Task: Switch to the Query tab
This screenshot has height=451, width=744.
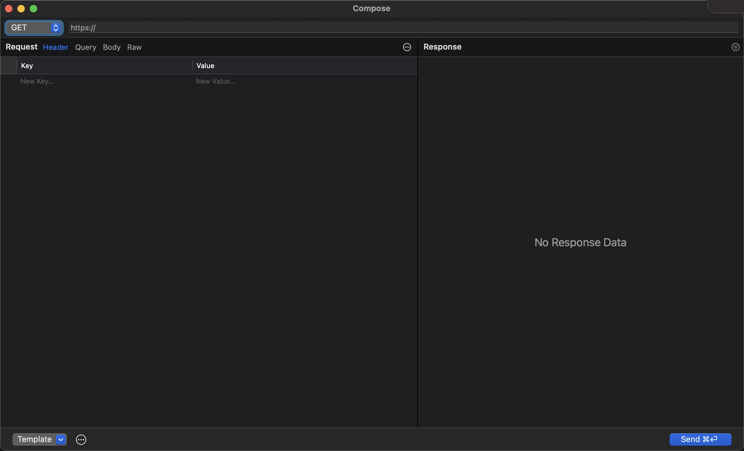Action: coord(86,47)
